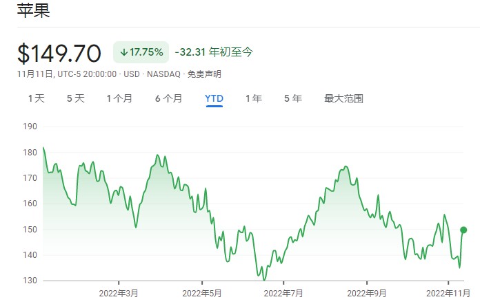
Task: Show the 1个月 chart range
Action: coord(119,98)
